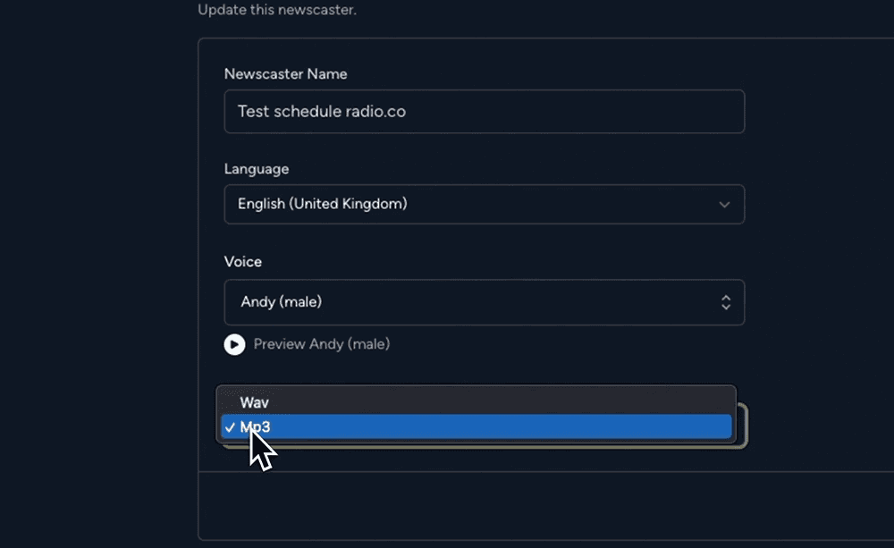
Task: Click the Update this newscaster heading link
Action: [277, 10]
